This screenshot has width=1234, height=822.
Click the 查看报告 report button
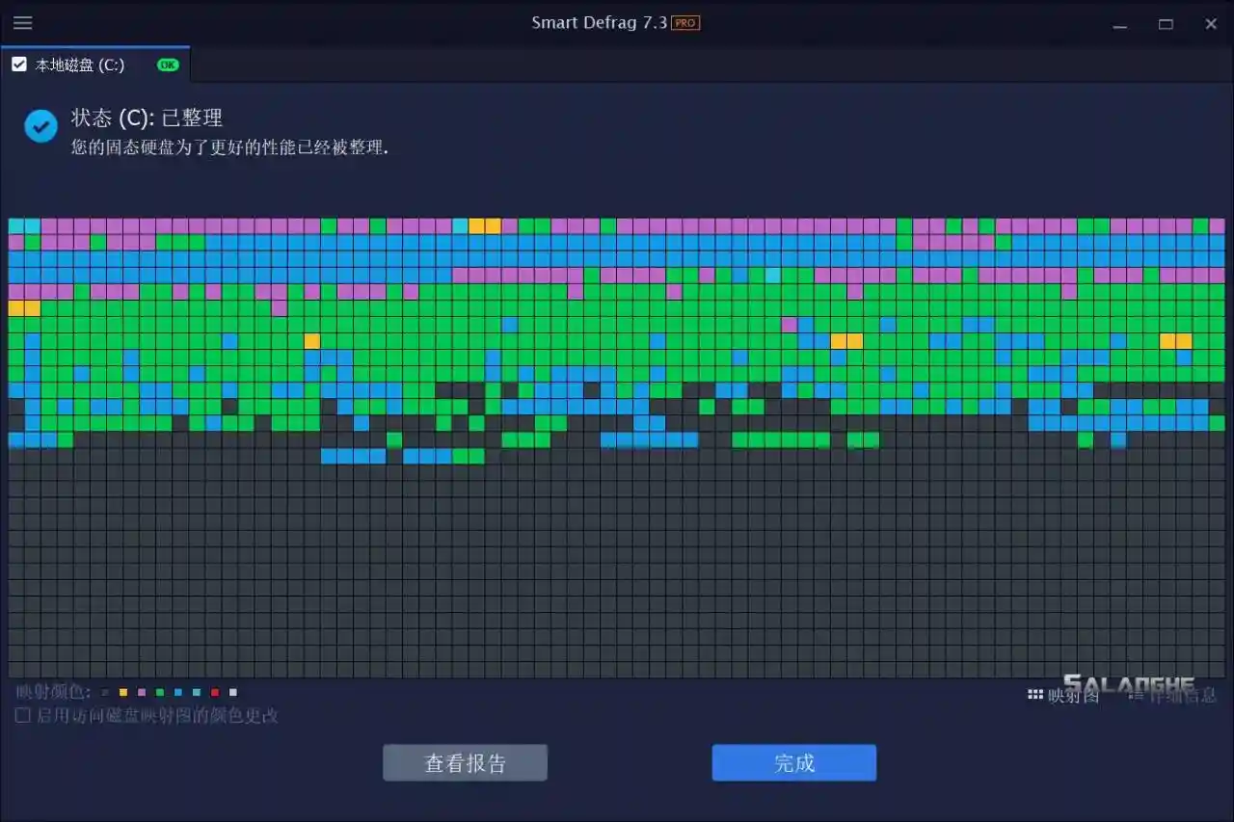coord(465,761)
